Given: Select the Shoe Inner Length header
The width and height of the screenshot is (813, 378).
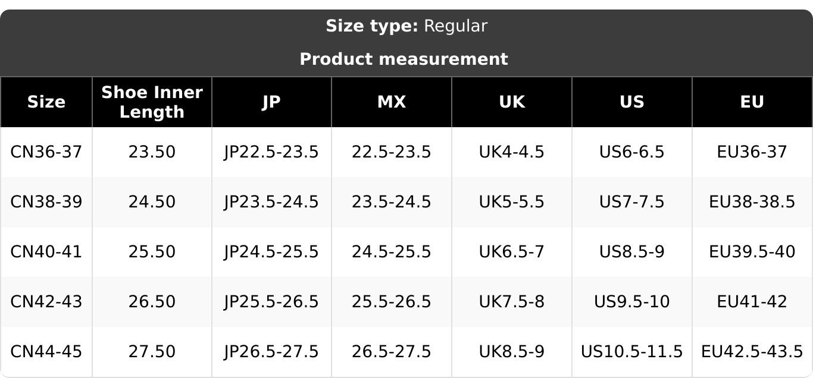Looking at the screenshot, I should 152,102.
